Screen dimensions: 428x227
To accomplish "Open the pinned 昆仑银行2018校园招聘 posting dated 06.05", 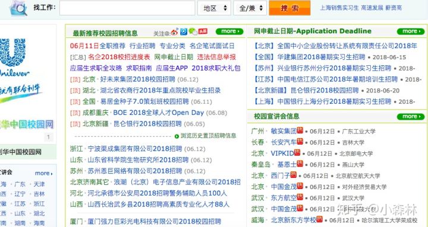I will pyautogui.click(x=147, y=124).
